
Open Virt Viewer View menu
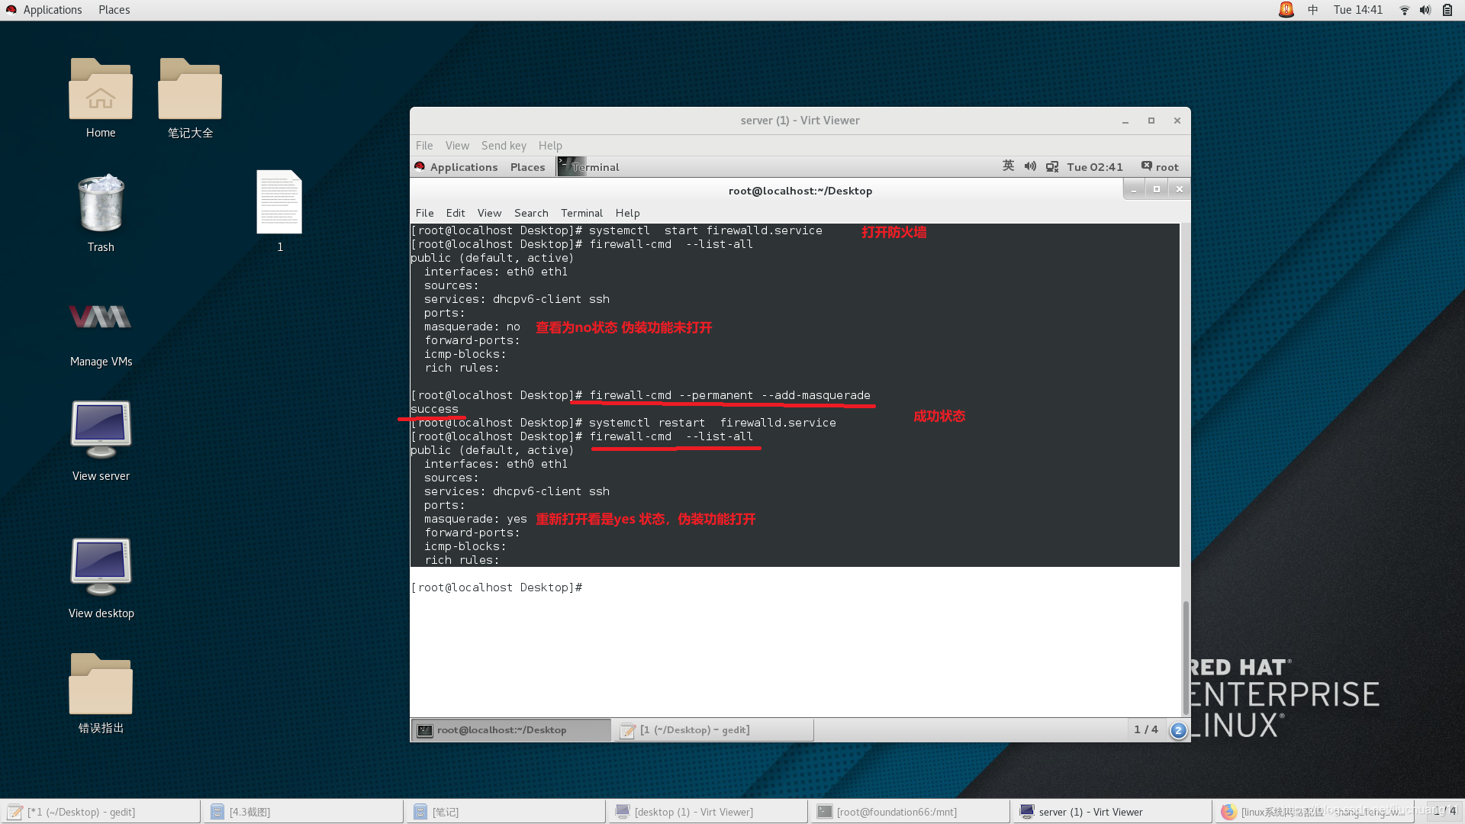(x=457, y=146)
